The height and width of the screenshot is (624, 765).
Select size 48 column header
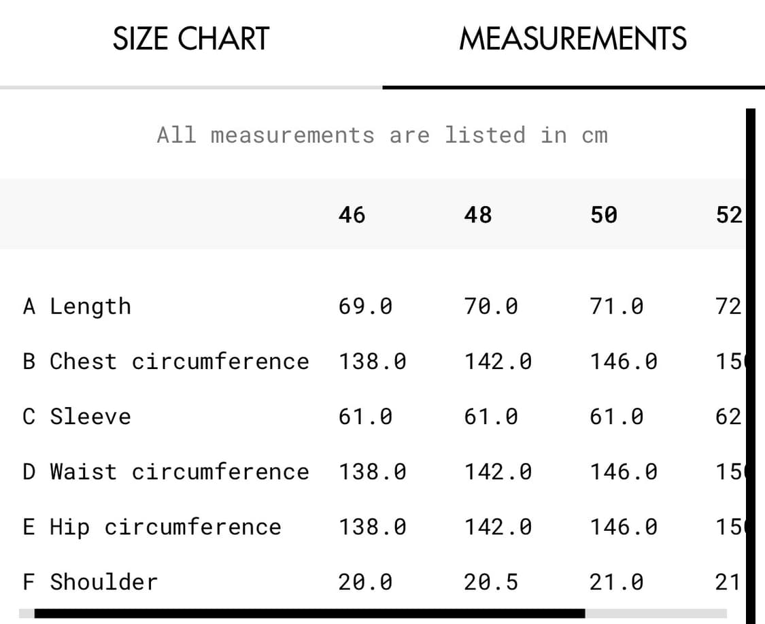pos(477,215)
